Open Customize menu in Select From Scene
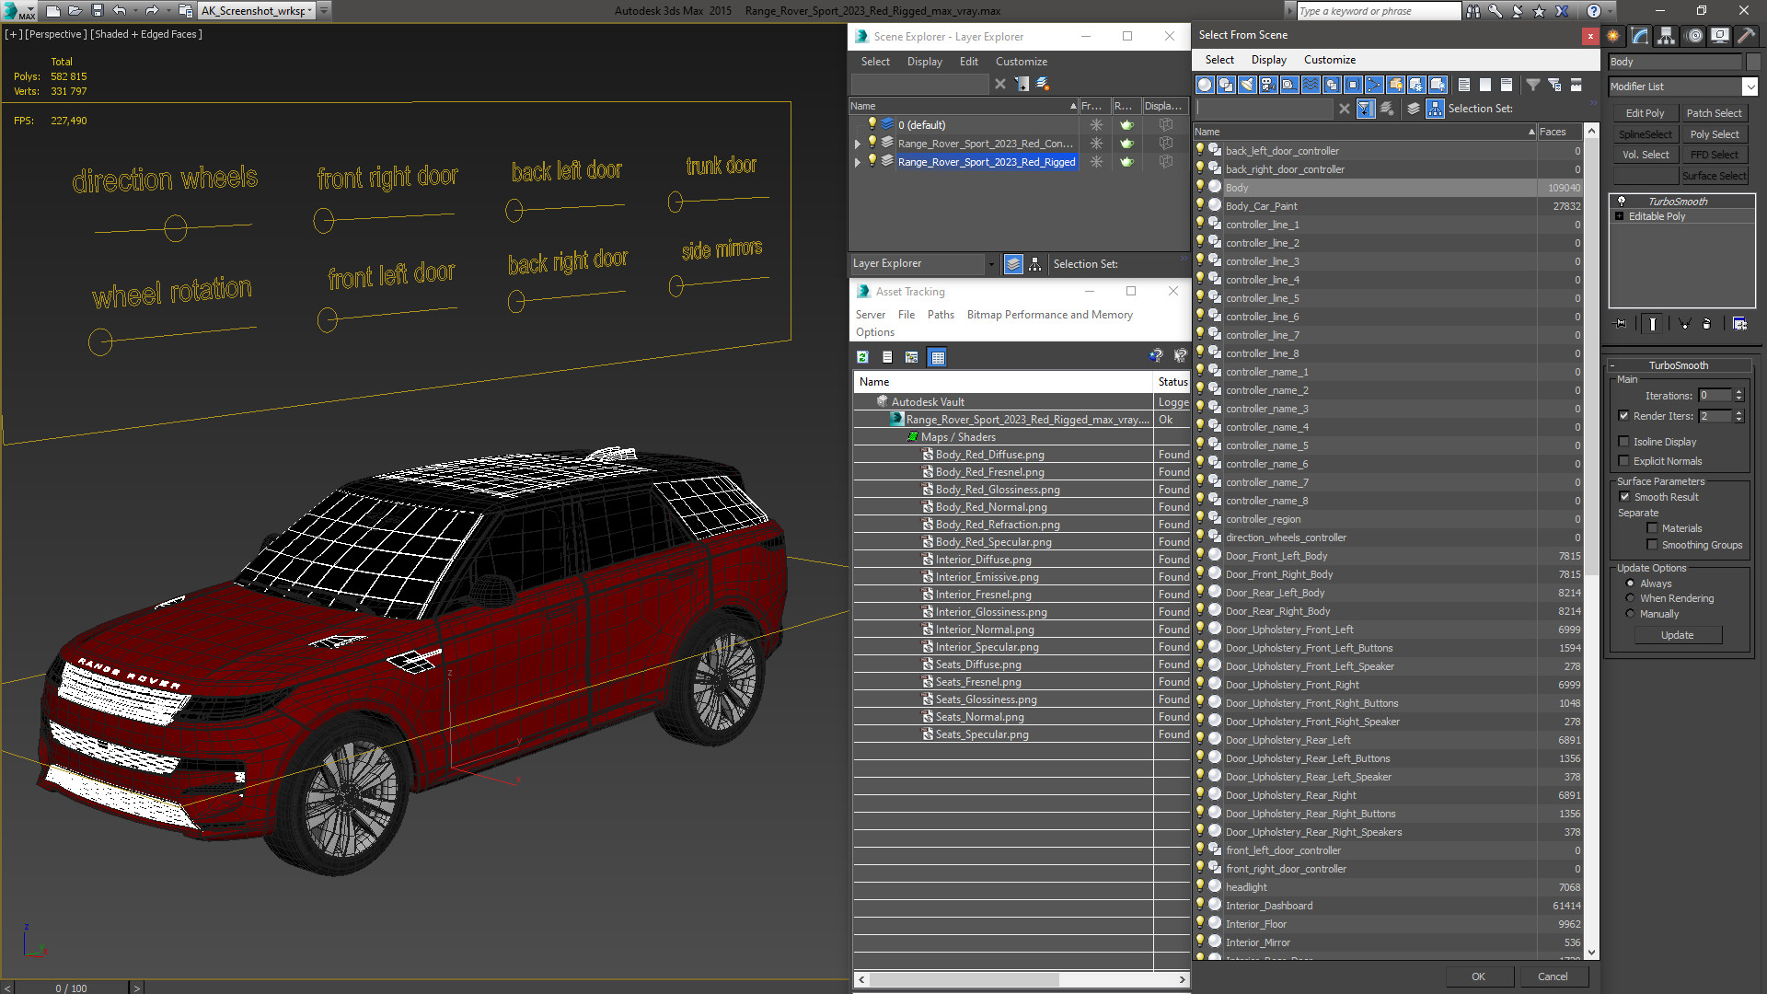The height and width of the screenshot is (994, 1767). coord(1330,60)
